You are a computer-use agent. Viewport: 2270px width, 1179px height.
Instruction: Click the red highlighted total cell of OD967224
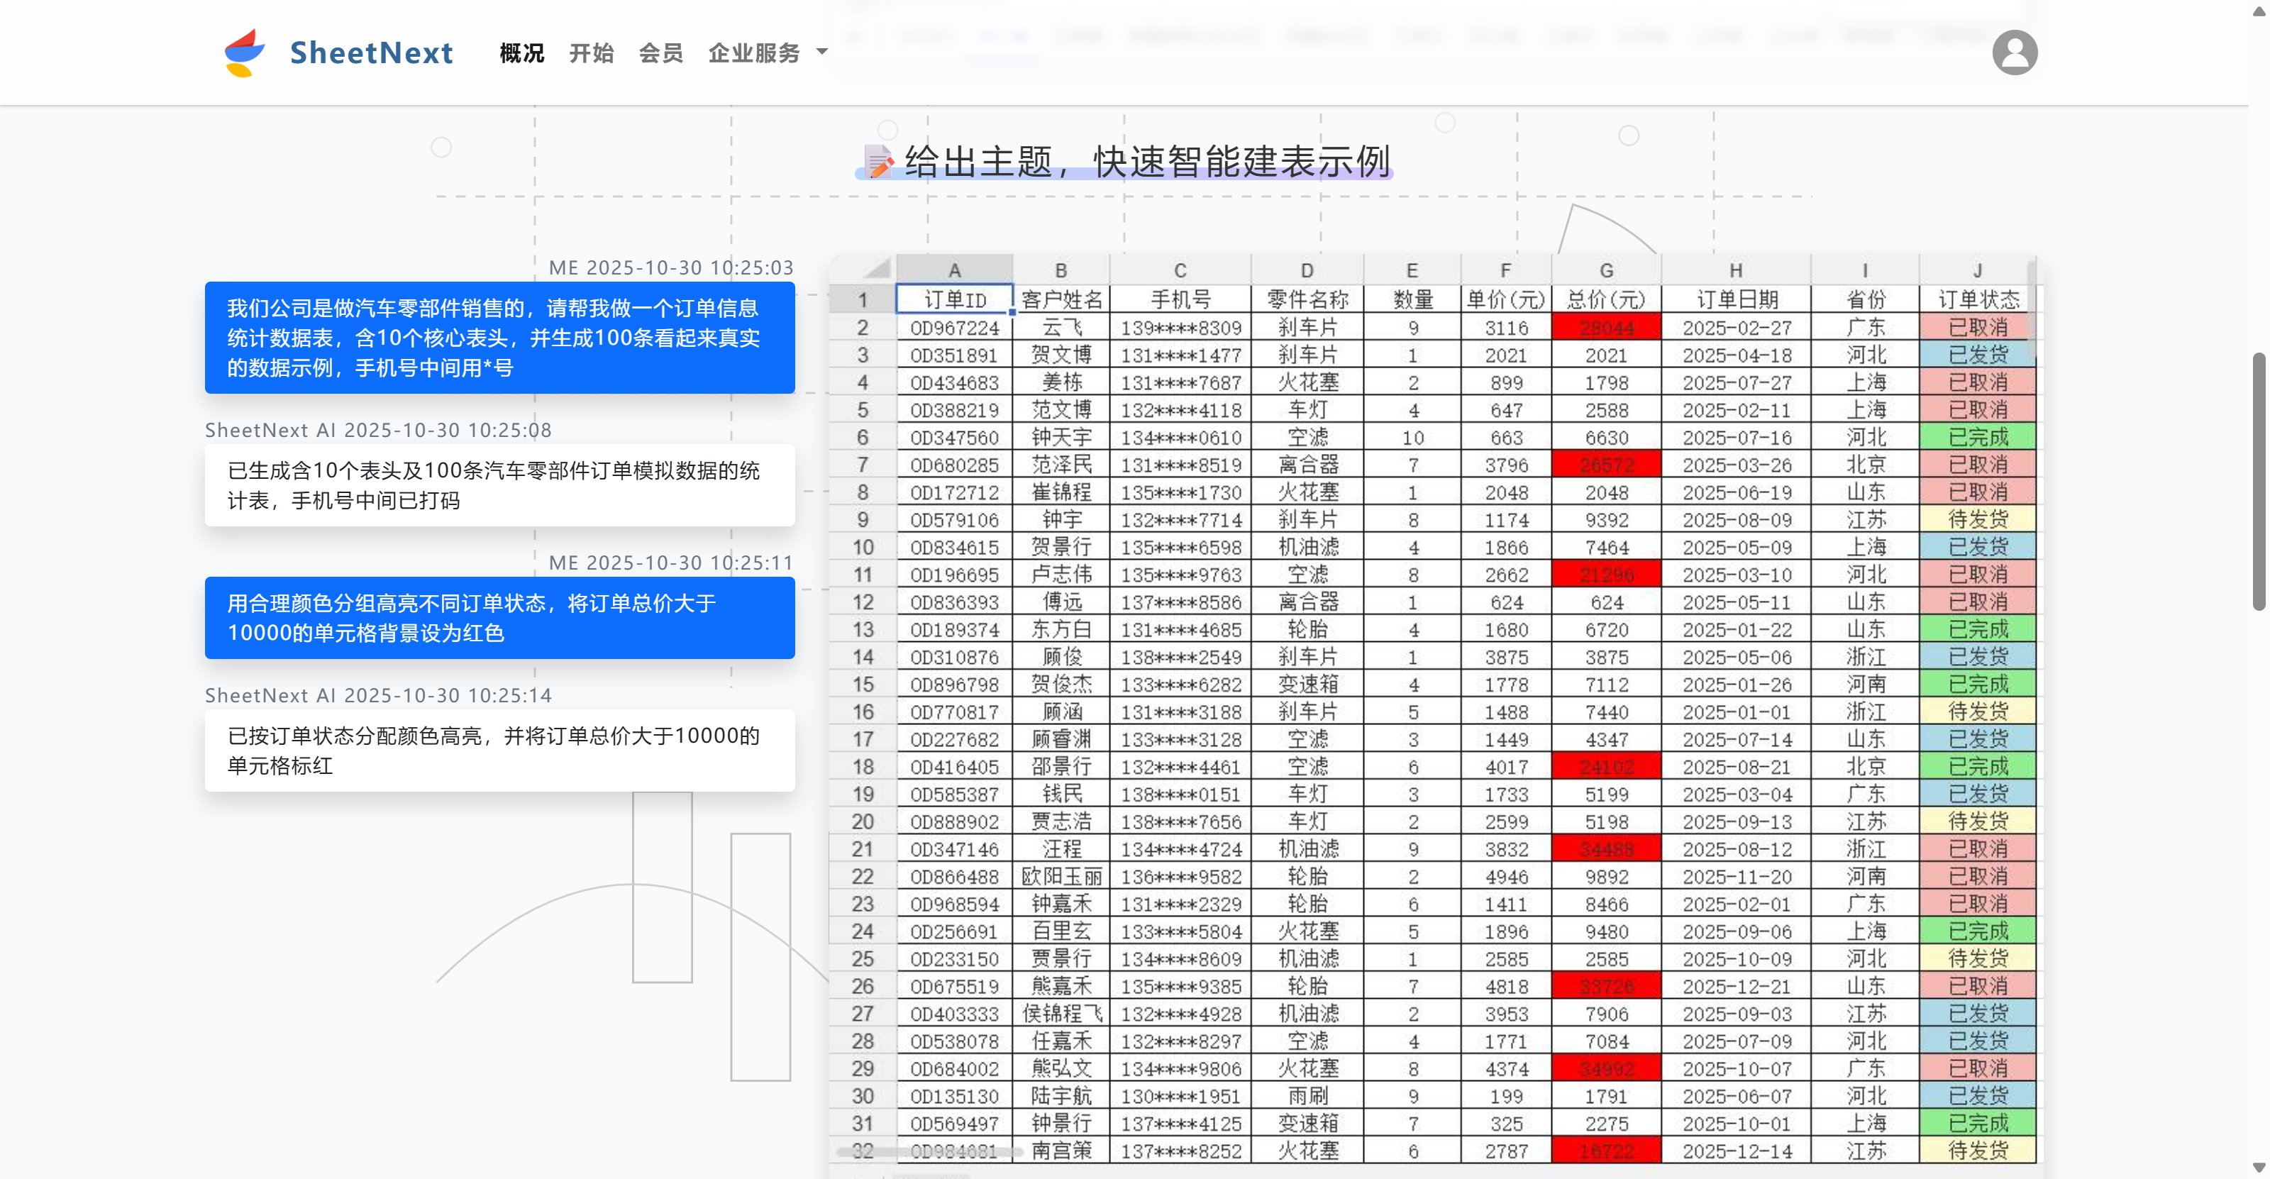pyautogui.click(x=1605, y=327)
